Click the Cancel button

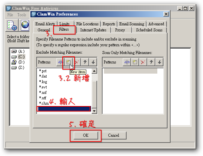[x=113, y=135]
